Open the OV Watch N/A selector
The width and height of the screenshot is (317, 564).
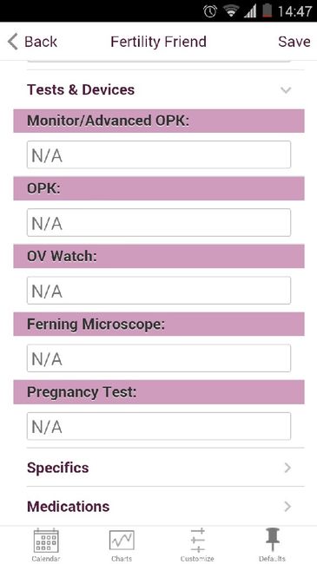(x=159, y=291)
